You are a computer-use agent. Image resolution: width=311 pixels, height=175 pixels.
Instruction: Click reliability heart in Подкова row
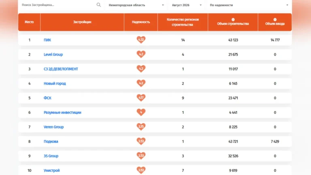point(141,141)
